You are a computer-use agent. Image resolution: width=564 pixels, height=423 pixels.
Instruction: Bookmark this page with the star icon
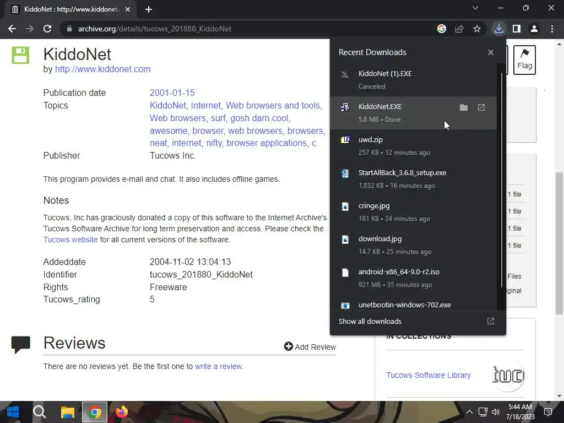click(x=477, y=29)
